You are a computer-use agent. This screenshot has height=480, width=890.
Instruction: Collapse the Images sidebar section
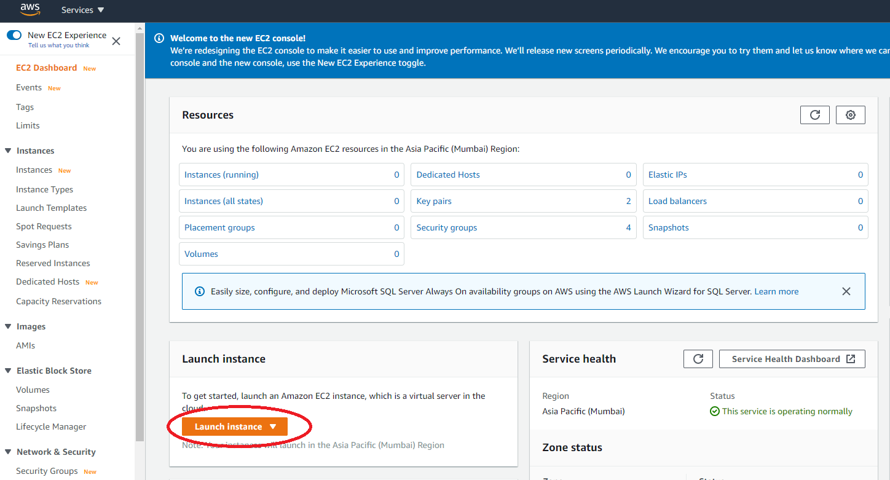tap(8, 326)
